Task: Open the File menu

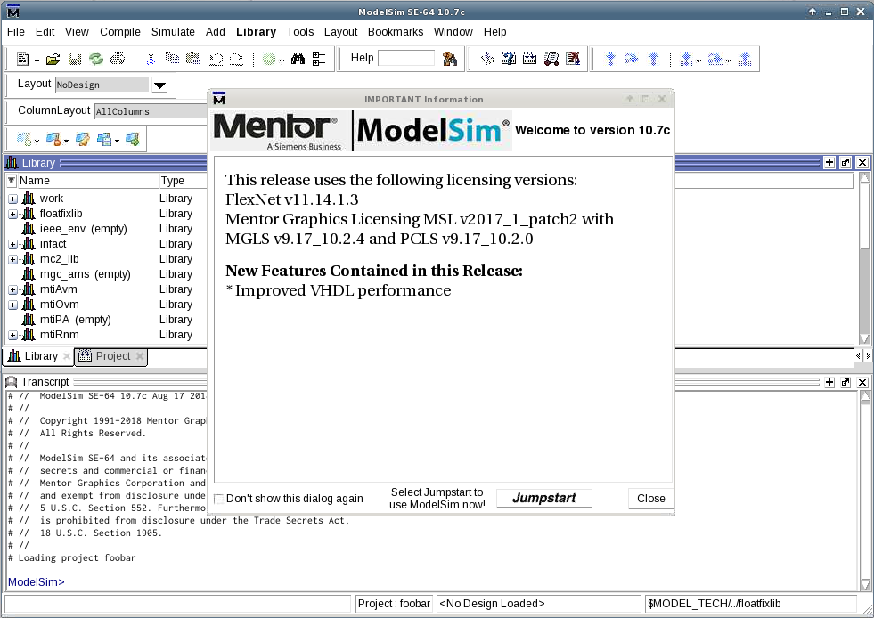Action: pos(16,32)
